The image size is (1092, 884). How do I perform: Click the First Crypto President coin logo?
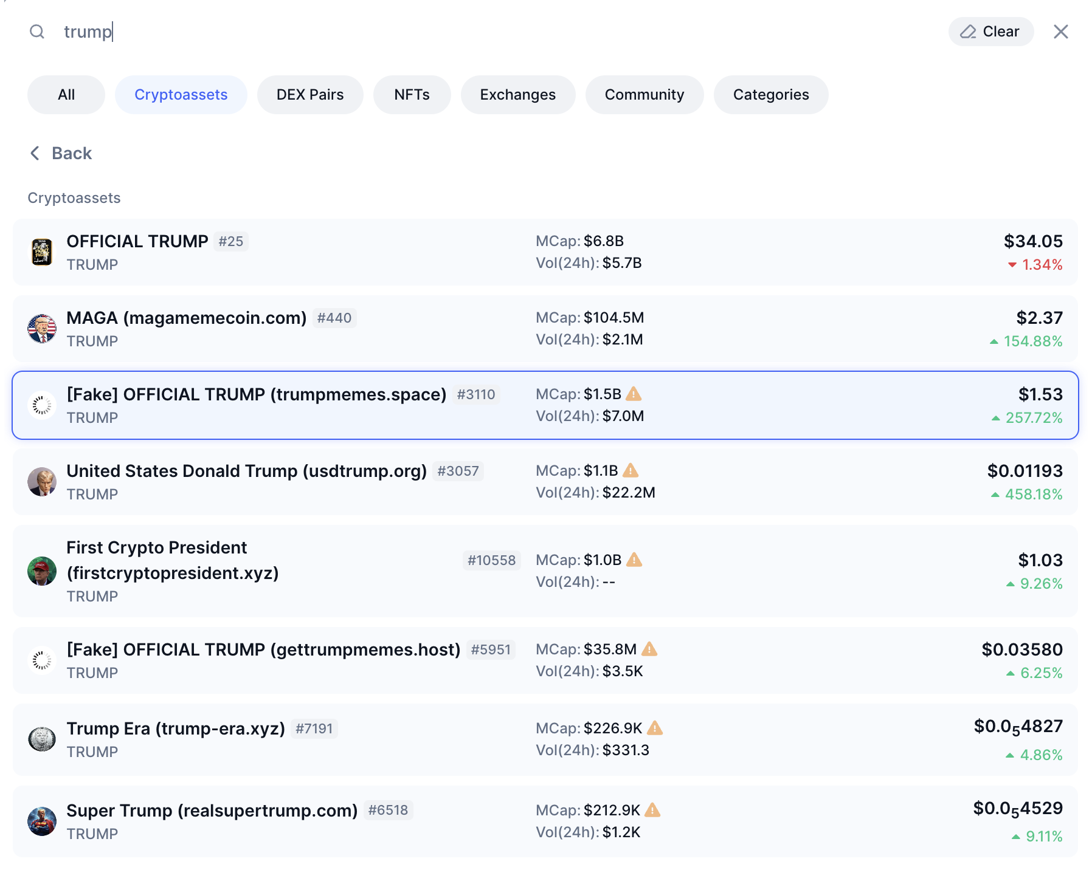pyautogui.click(x=42, y=571)
